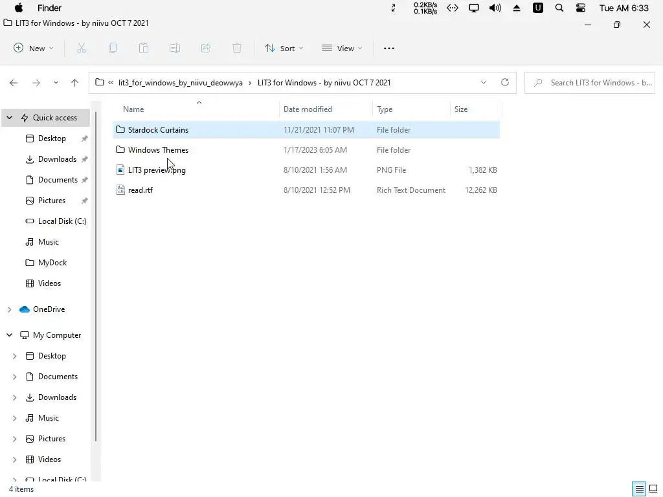Click the 1/17/2023 6:05 AM date cell

pos(315,149)
